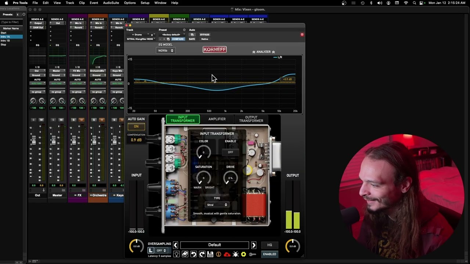Switch to the AMPLIFIER tab
The height and width of the screenshot is (264, 470).
coord(217,119)
